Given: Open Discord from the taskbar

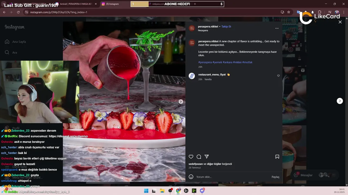Looking at the screenshot, I should 202,191.
